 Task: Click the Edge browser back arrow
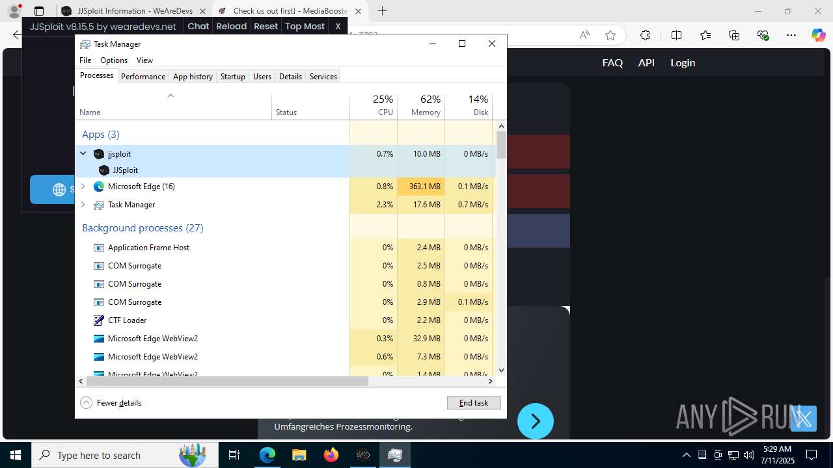(x=17, y=35)
